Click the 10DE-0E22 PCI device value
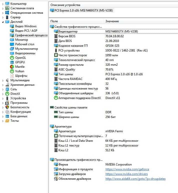 [126, 50]
